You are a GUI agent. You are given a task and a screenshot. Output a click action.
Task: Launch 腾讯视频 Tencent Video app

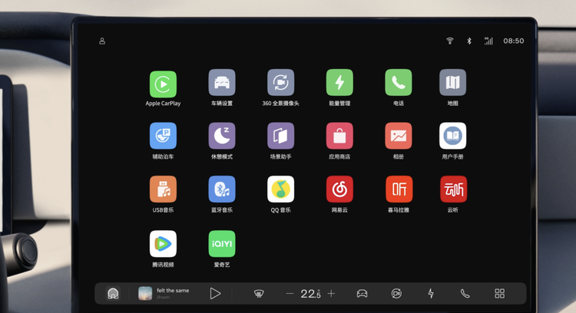(x=163, y=244)
